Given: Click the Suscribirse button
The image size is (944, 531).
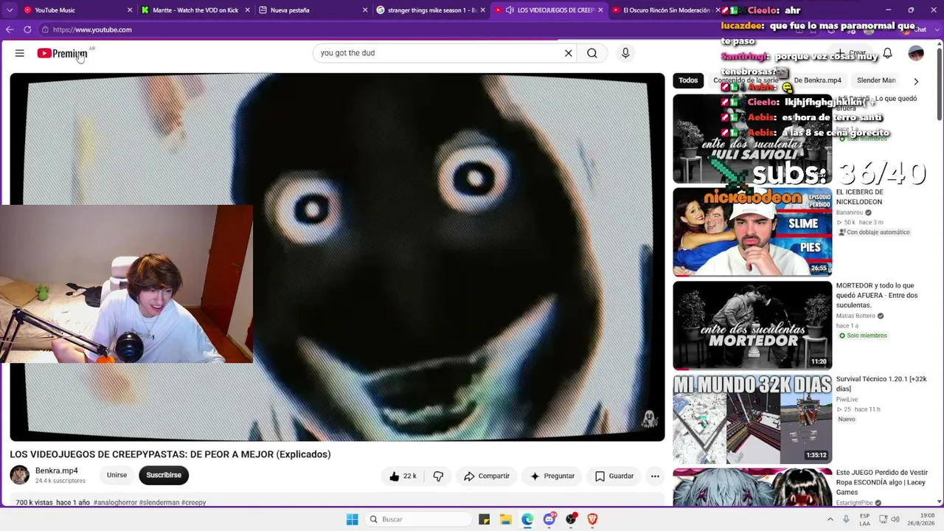Looking at the screenshot, I should [164, 475].
